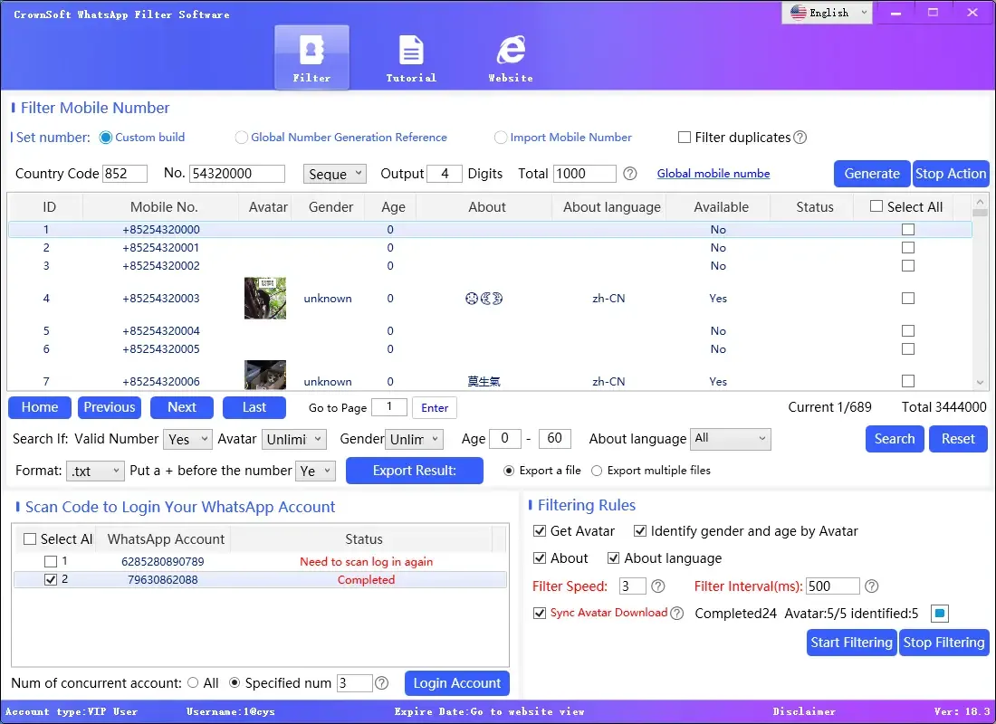Click the Generate button

coord(871,174)
